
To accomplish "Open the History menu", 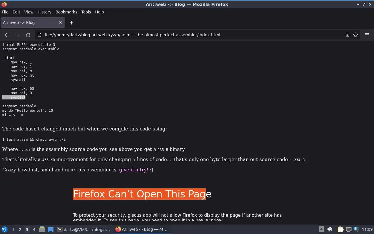I will click(44, 12).
